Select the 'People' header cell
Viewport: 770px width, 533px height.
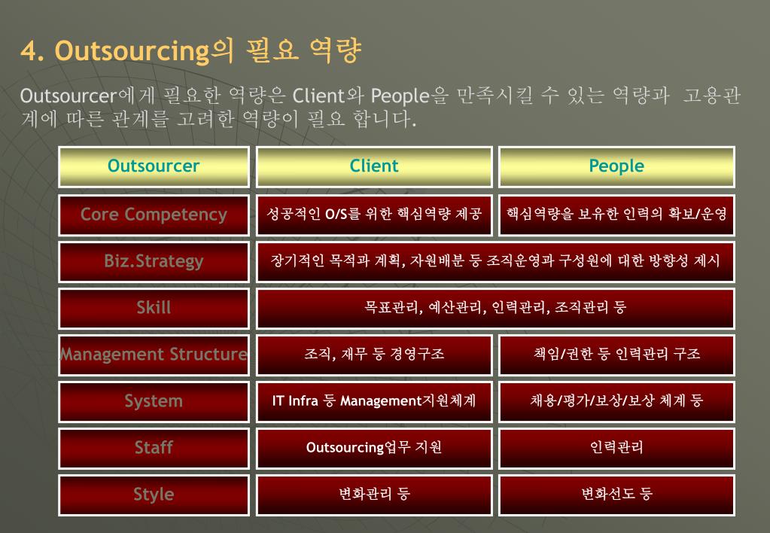616,166
